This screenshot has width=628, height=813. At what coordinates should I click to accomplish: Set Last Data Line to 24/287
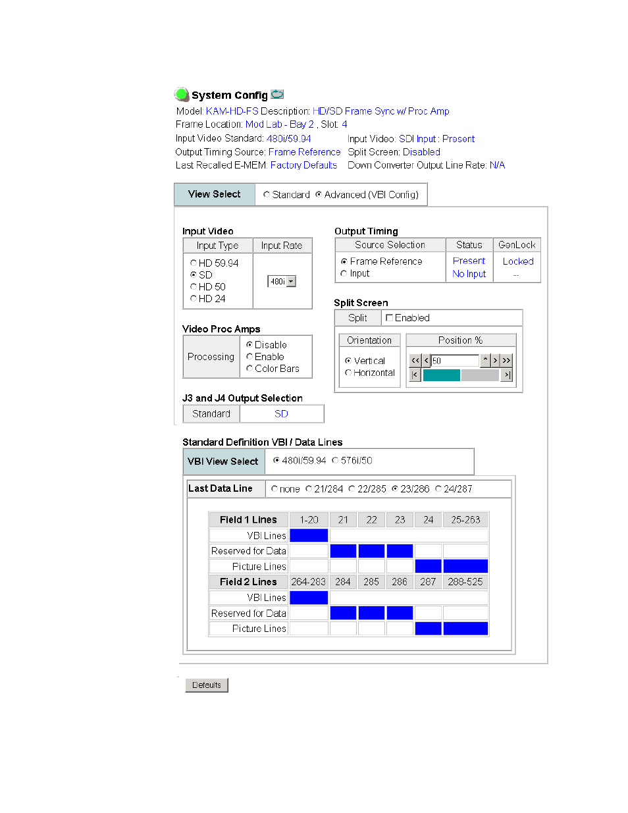tap(438, 489)
